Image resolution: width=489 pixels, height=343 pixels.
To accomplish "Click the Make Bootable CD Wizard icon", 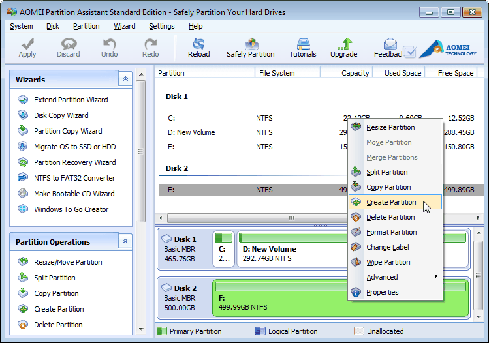I will [x=23, y=194].
